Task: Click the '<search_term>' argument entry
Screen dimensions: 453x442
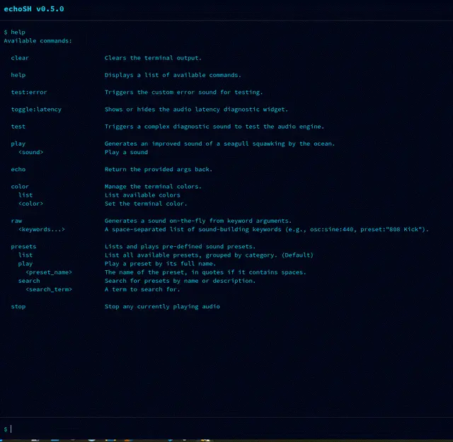Action: click(x=49, y=289)
